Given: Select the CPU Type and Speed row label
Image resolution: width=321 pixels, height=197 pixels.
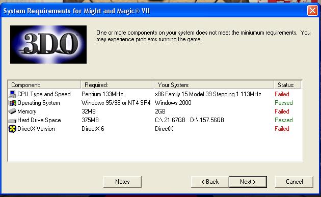Looking at the screenshot, I should click(44, 94).
